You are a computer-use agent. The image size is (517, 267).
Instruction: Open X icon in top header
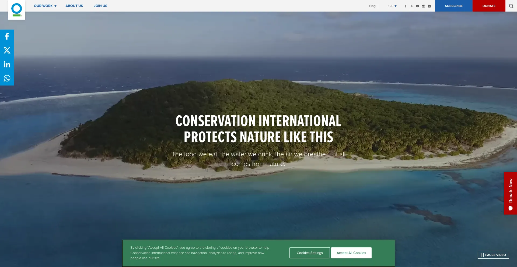point(411,6)
